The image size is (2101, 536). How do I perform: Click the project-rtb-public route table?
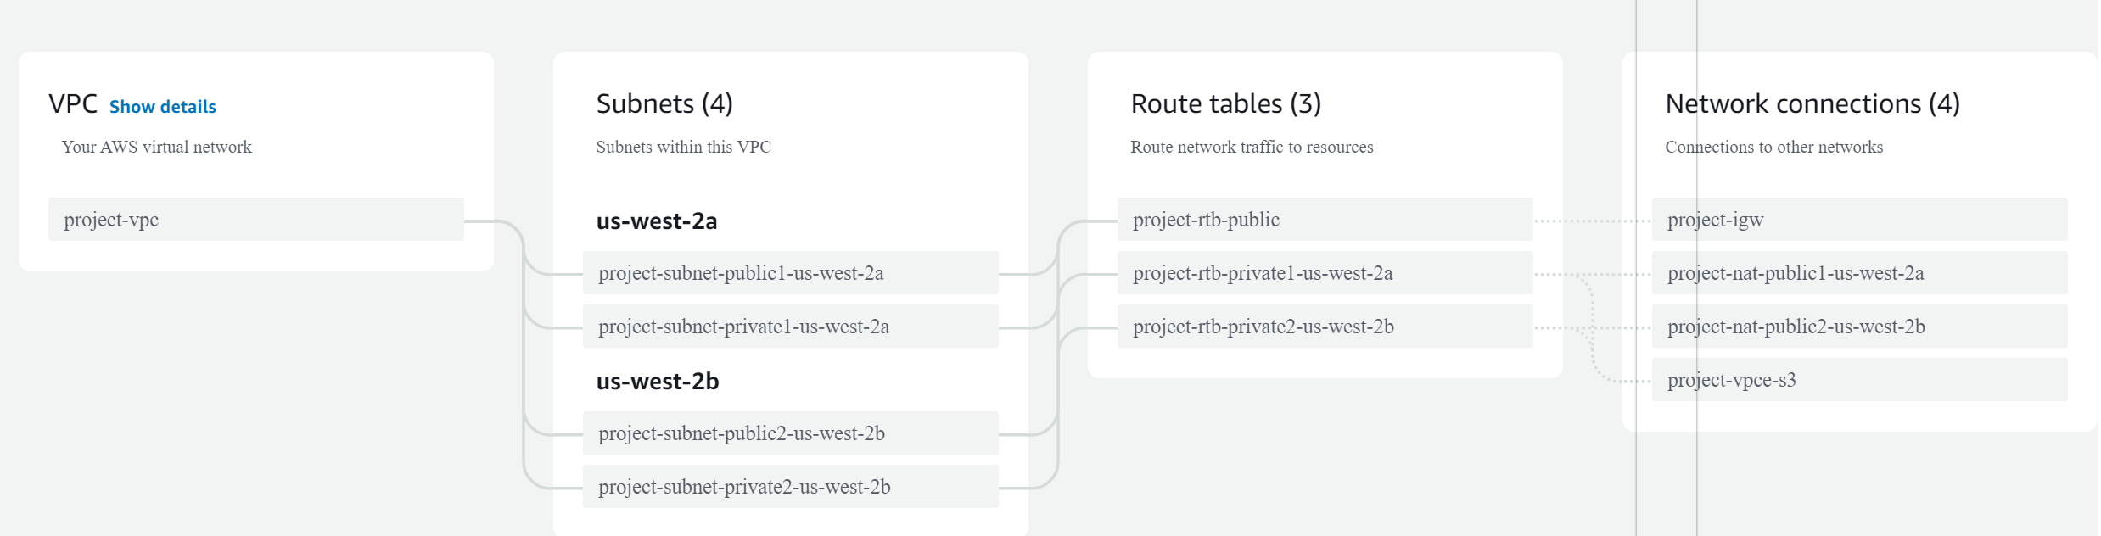[1325, 220]
